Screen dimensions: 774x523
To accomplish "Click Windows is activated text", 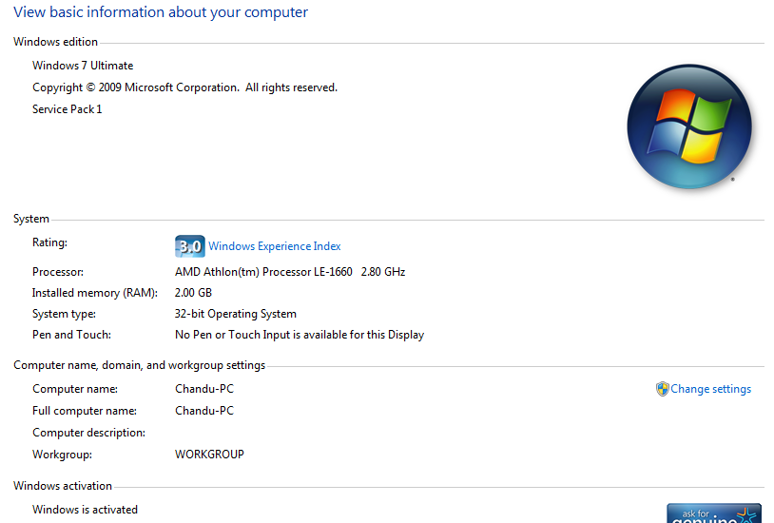I will pyautogui.click(x=85, y=510).
